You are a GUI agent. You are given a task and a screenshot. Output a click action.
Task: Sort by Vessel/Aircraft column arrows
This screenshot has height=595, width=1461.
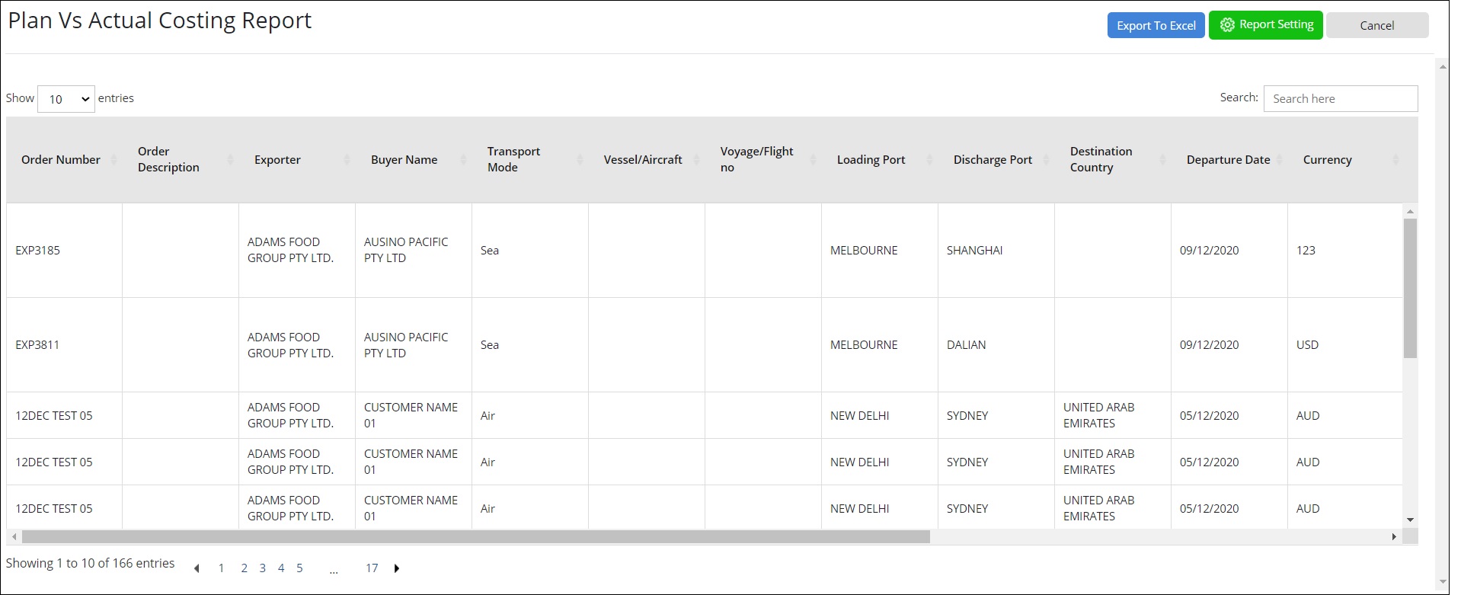tap(697, 159)
